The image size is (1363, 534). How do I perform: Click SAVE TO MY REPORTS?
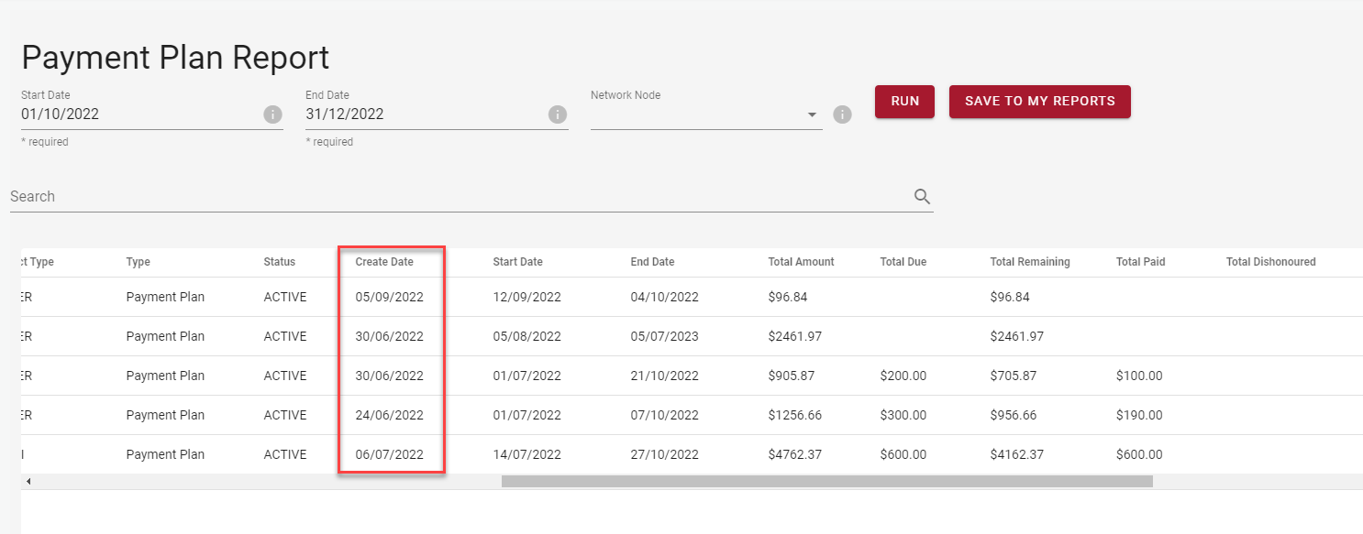point(1039,102)
